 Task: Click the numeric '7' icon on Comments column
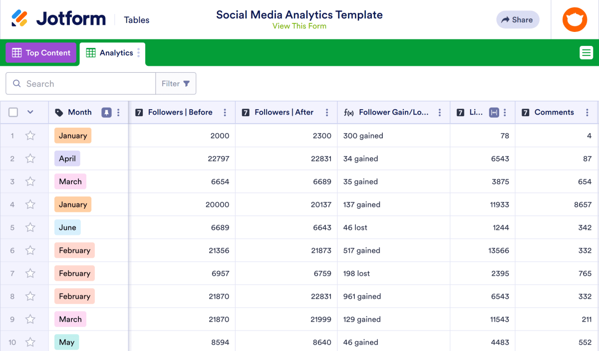tap(525, 112)
